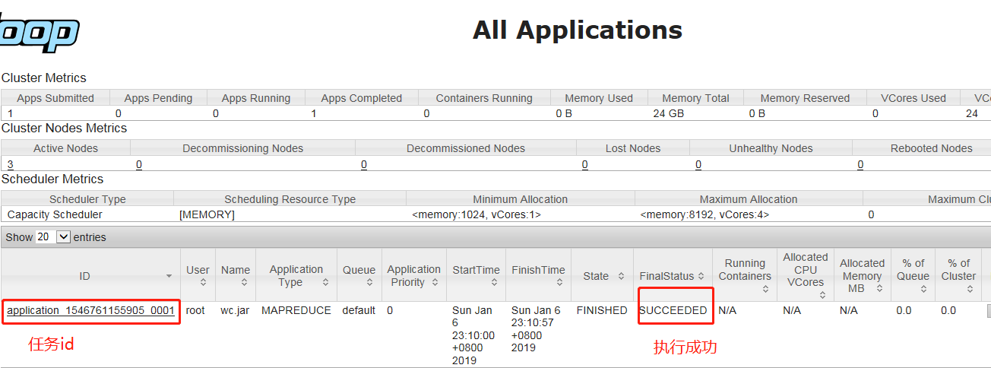
Task: Open Lost Nodes count link
Action: pos(585,164)
